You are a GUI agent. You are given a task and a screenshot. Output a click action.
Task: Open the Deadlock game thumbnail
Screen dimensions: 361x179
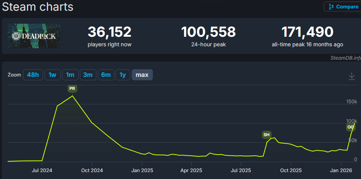click(34, 36)
